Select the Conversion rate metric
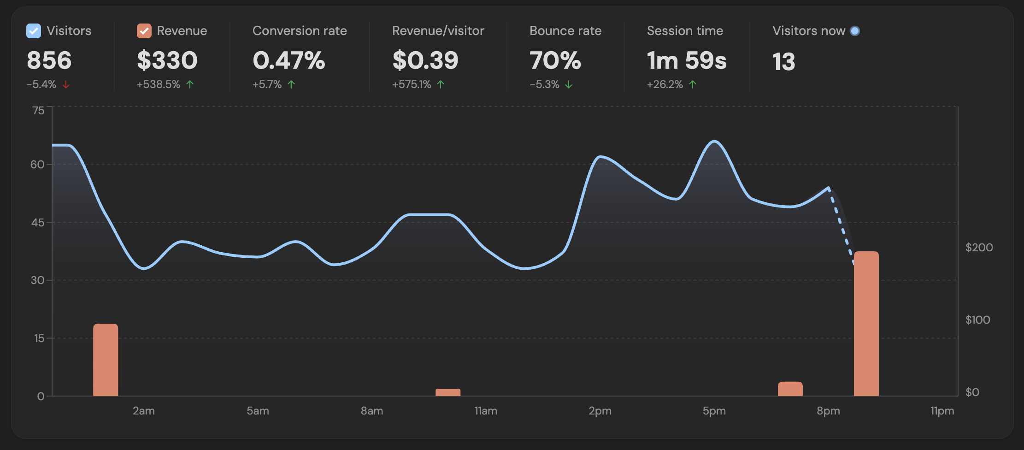The width and height of the screenshot is (1024, 450). point(300,31)
